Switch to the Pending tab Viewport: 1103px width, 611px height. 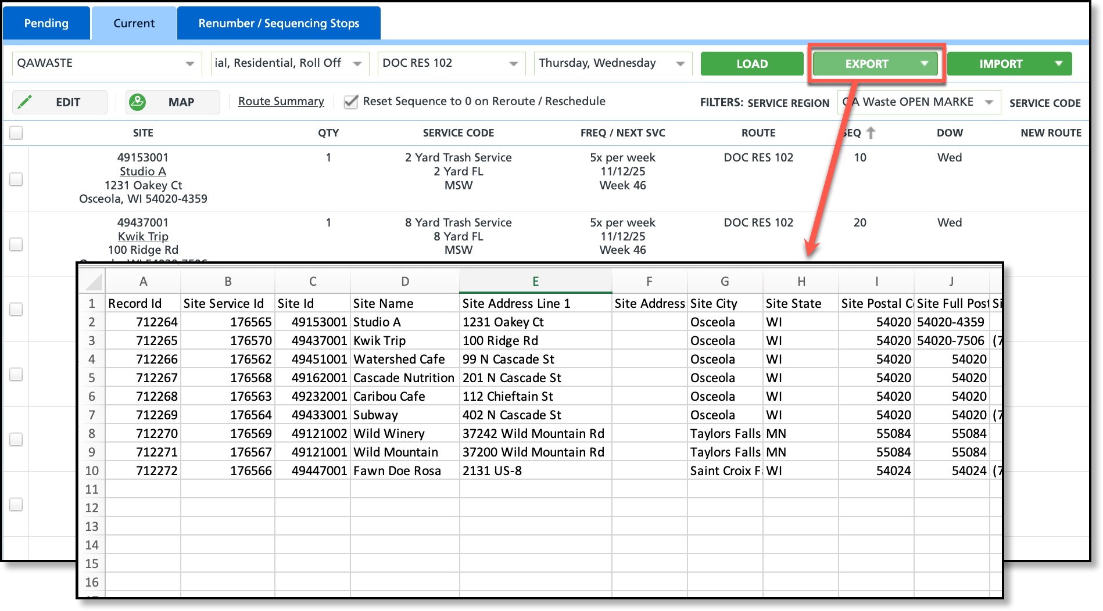pos(46,23)
